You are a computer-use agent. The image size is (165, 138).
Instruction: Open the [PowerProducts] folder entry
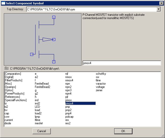(x=14, y=94)
